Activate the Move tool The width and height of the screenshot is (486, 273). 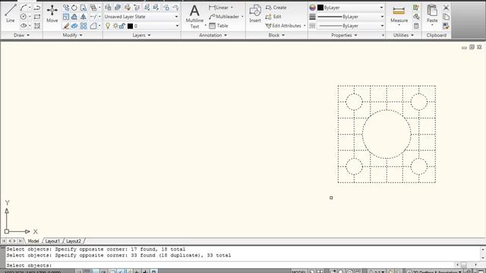52,14
